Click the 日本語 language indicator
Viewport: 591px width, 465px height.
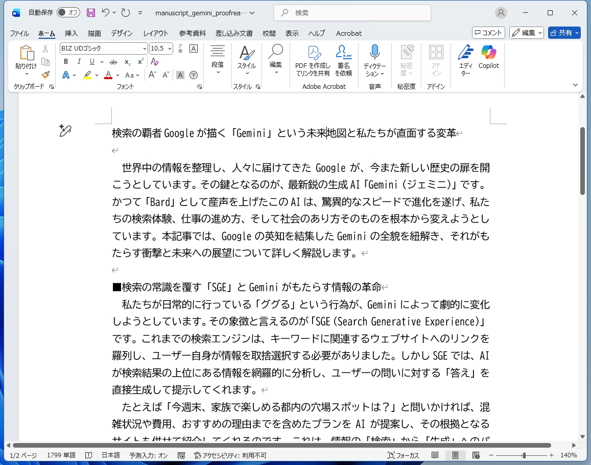[x=111, y=455]
